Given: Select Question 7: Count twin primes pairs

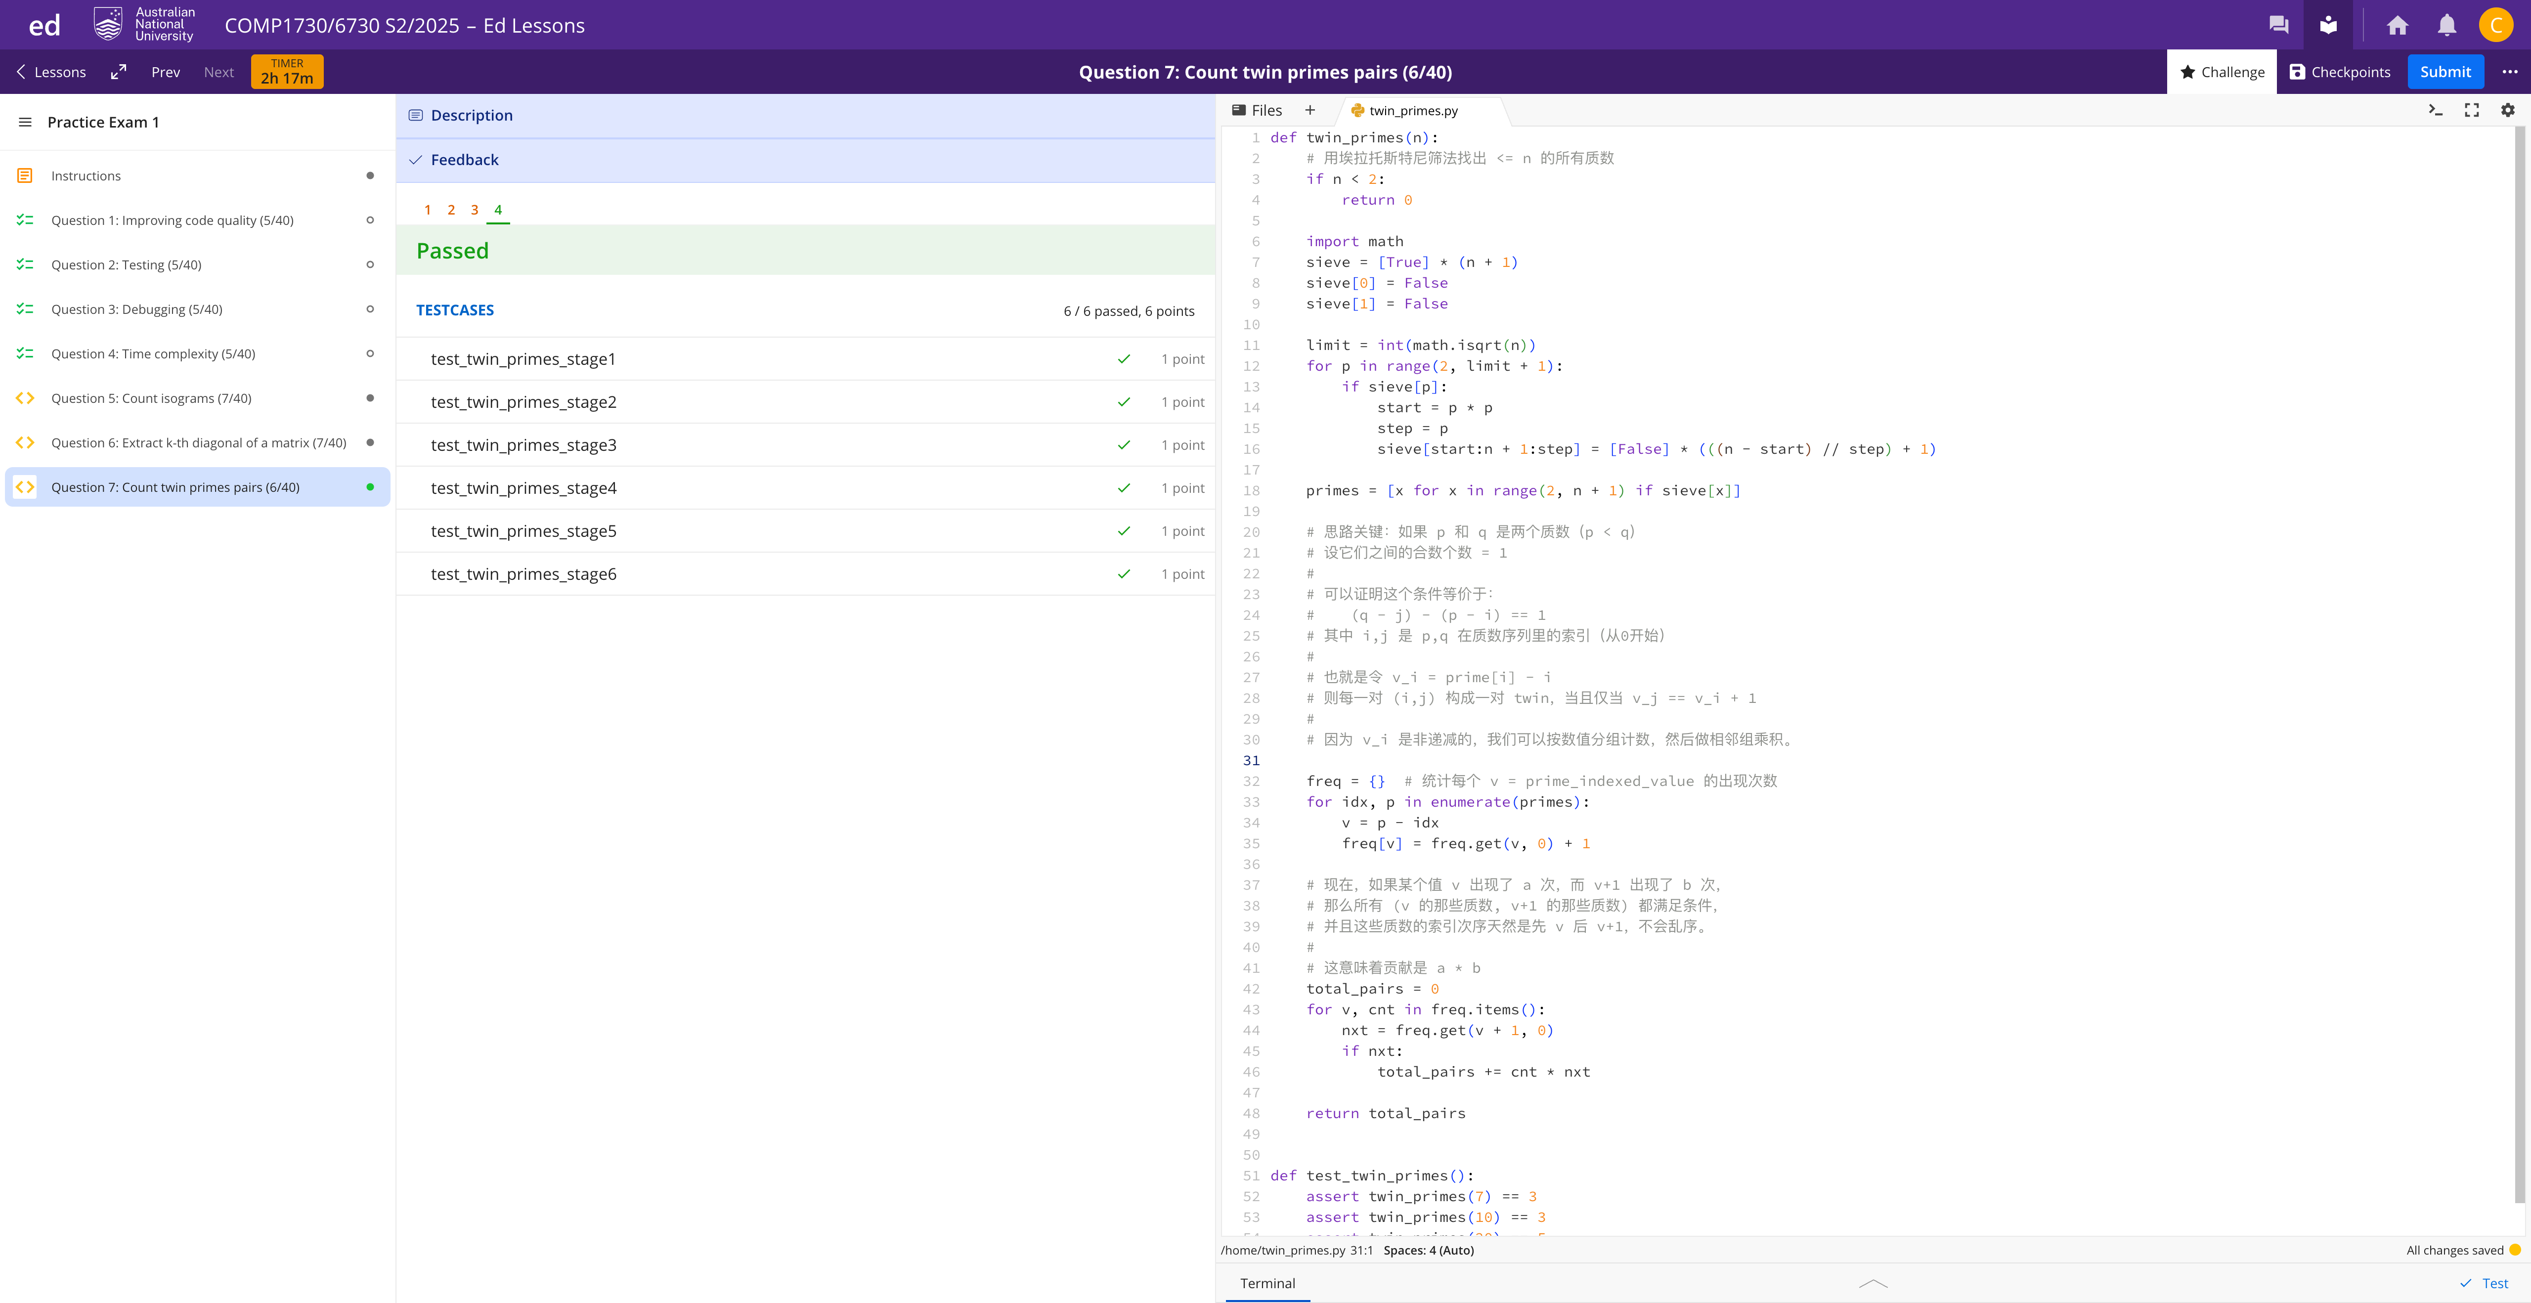Looking at the screenshot, I should tap(198, 486).
